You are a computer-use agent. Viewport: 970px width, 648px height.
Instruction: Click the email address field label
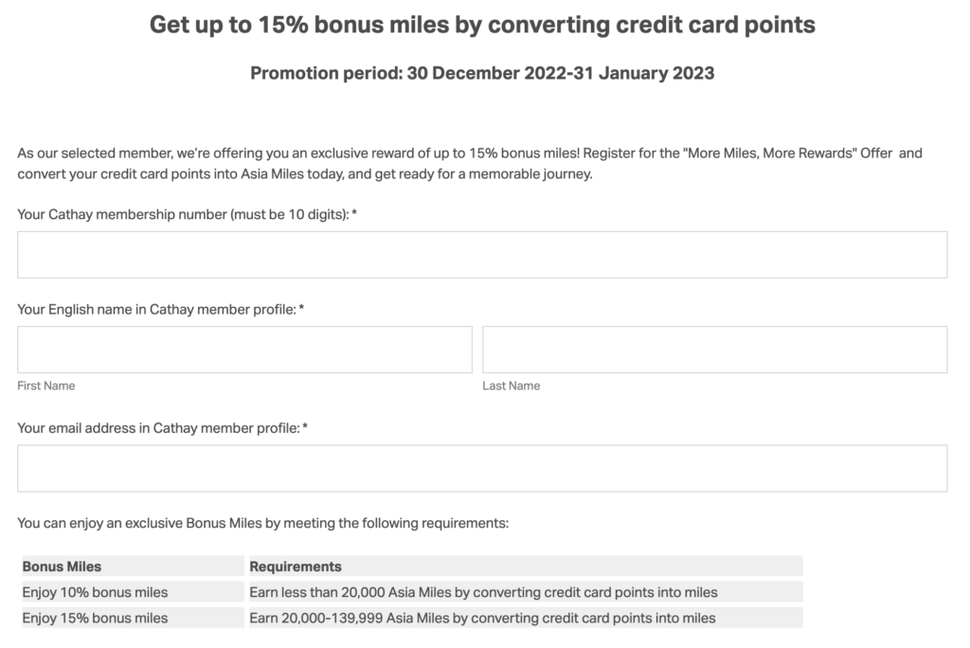(x=163, y=428)
